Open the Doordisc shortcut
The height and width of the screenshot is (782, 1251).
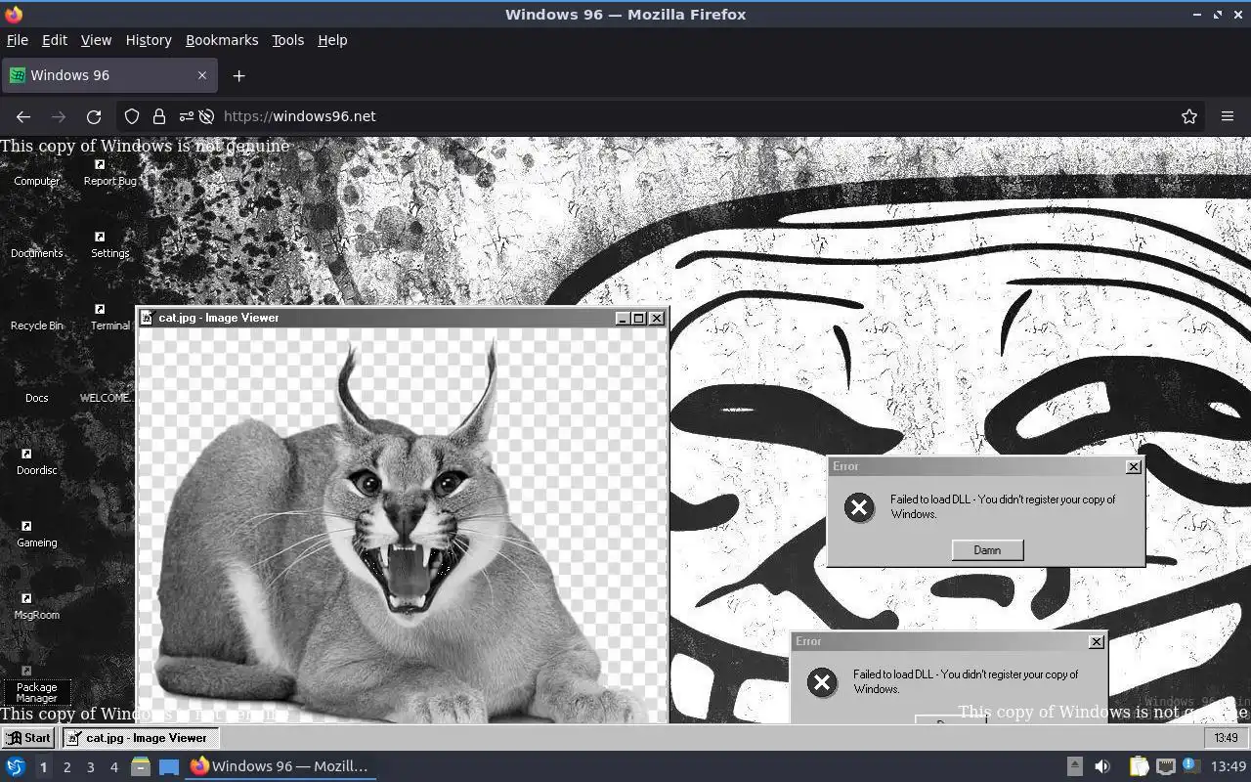pyautogui.click(x=36, y=461)
